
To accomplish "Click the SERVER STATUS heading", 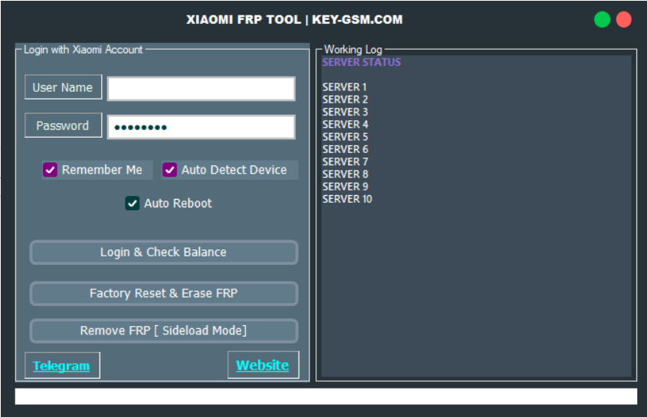I will 361,63.
